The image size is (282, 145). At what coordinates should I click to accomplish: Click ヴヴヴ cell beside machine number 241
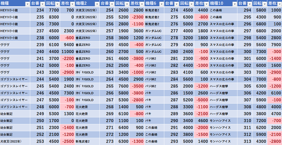(x=15, y=59)
